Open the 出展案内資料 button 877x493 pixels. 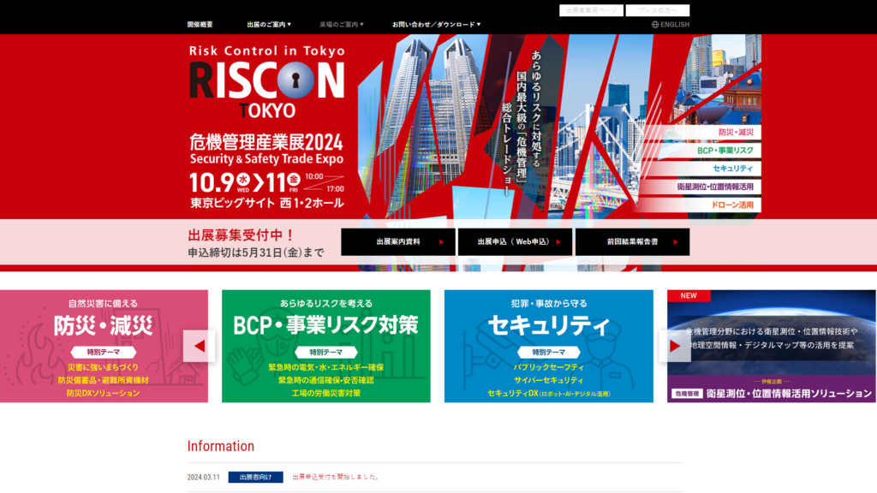[x=398, y=242]
